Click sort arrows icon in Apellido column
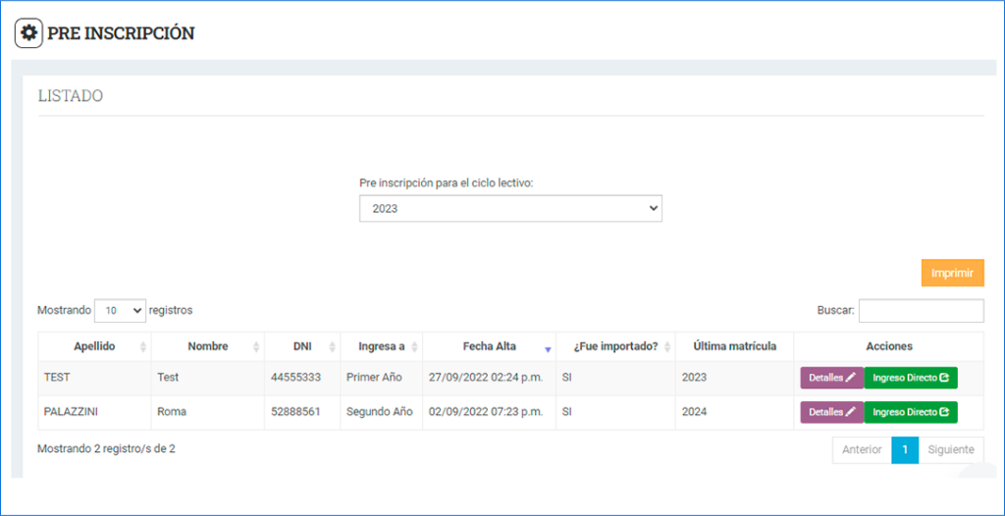 click(x=143, y=347)
